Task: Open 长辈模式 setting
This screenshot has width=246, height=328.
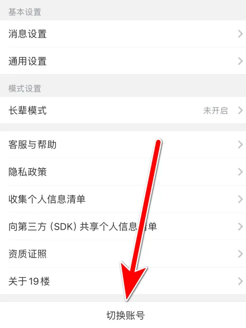Action: [123, 110]
